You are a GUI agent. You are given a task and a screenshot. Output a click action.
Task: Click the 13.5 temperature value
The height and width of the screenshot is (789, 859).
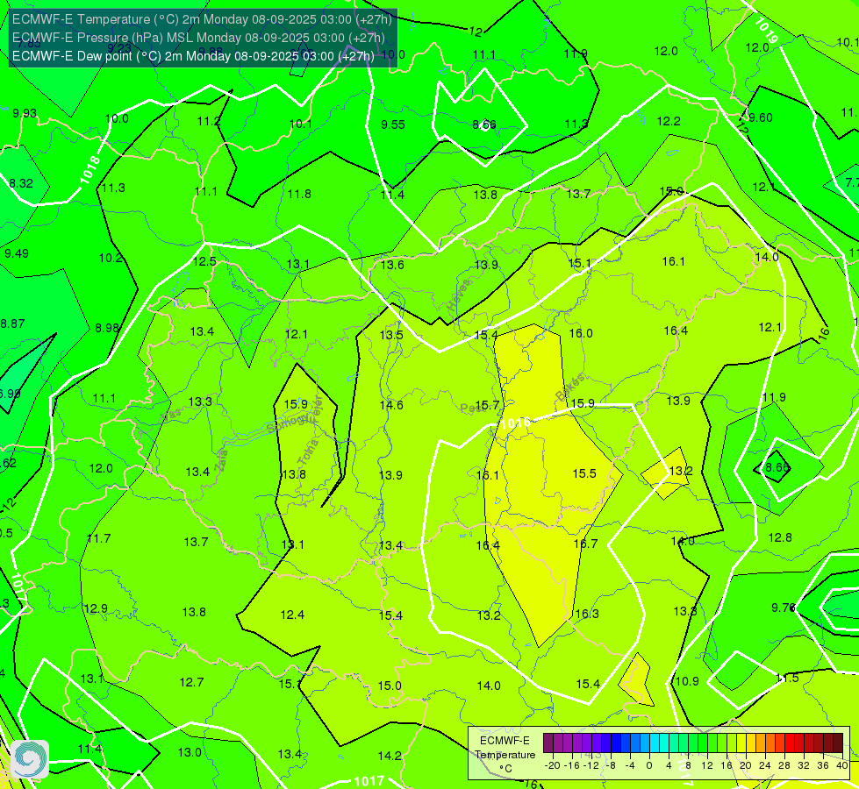[x=391, y=335]
